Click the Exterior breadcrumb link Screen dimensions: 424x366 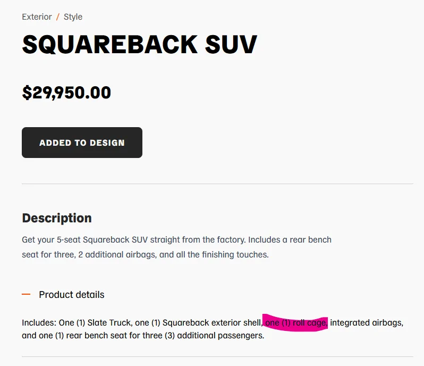(x=37, y=17)
